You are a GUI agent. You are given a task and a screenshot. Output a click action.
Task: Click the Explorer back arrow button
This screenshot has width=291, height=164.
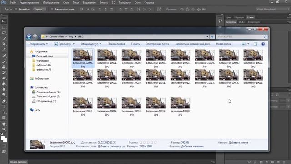click(29, 36)
